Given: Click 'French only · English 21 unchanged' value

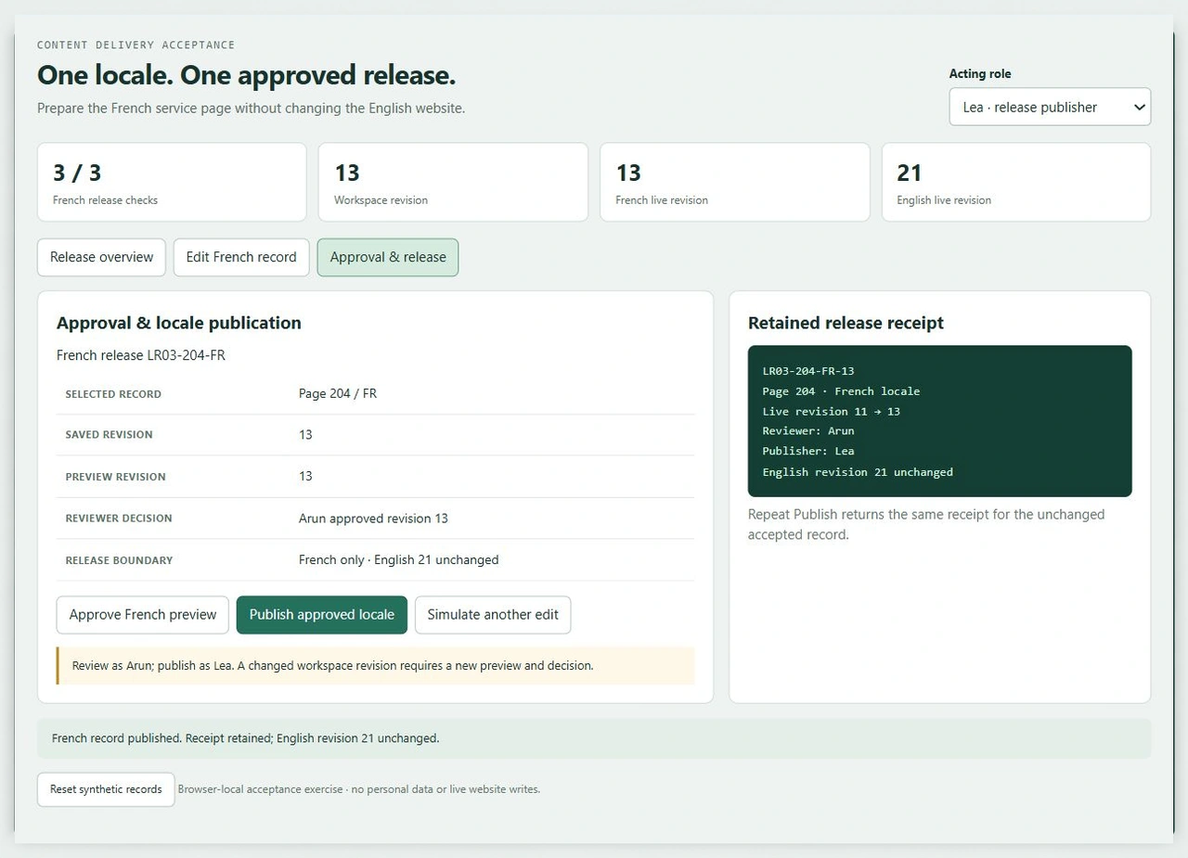Looking at the screenshot, I should tap(398, 560).
